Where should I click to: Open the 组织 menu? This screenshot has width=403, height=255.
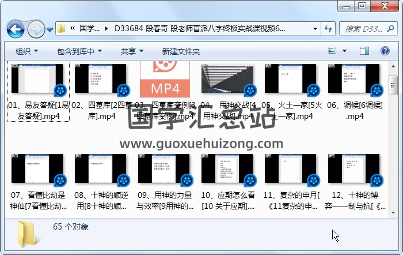point(26,51)
